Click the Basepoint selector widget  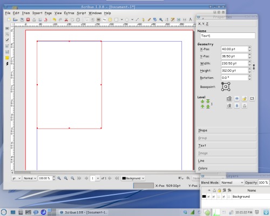click(226, 86)
